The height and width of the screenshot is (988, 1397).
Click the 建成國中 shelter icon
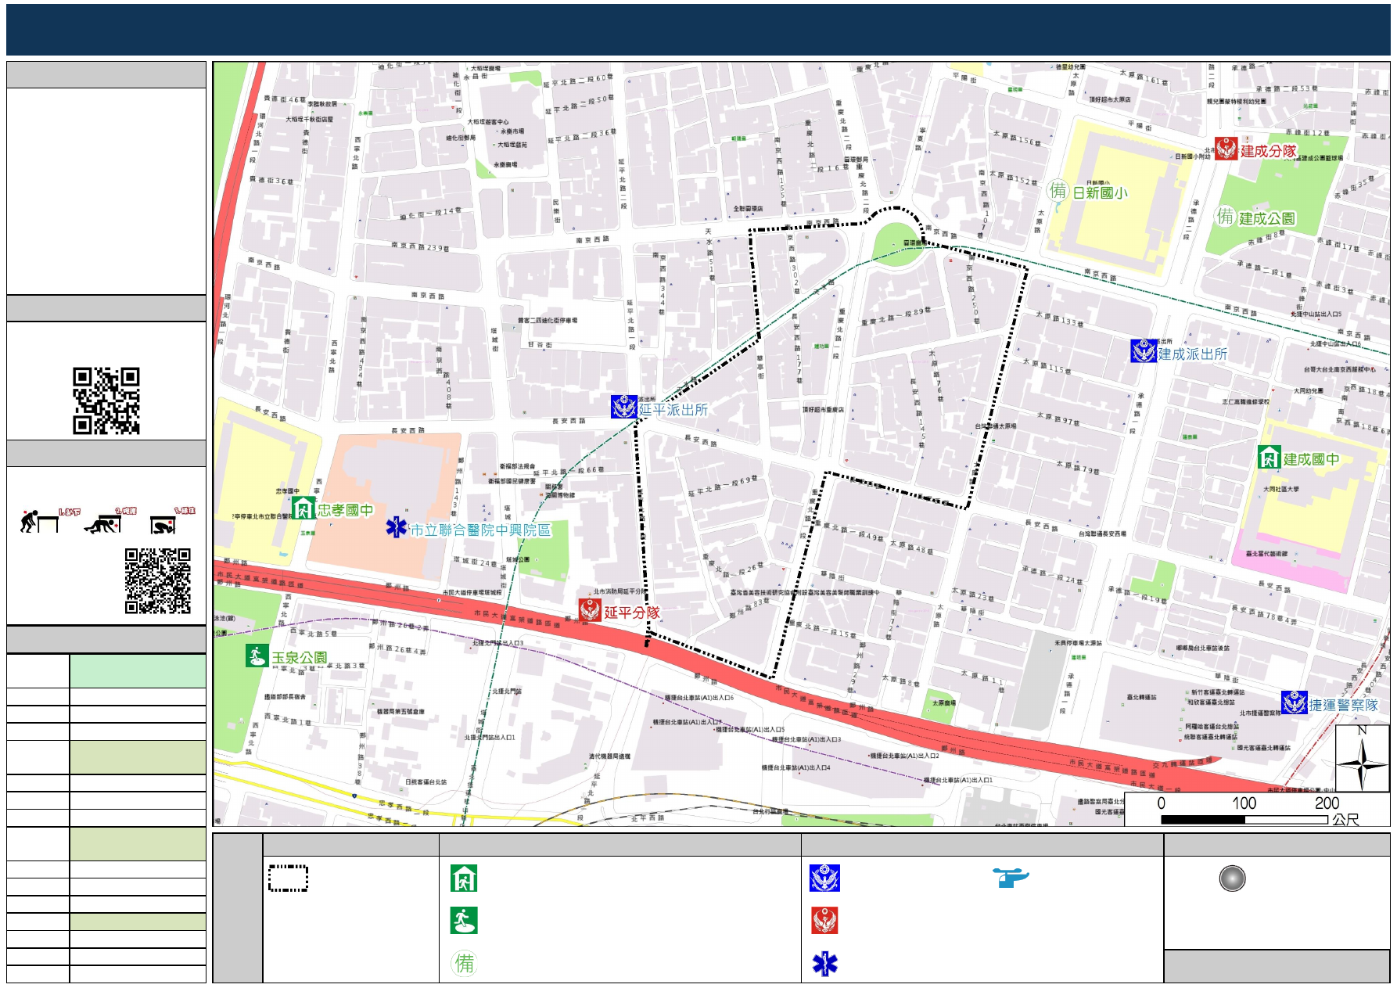click(x=1269, y=458)
